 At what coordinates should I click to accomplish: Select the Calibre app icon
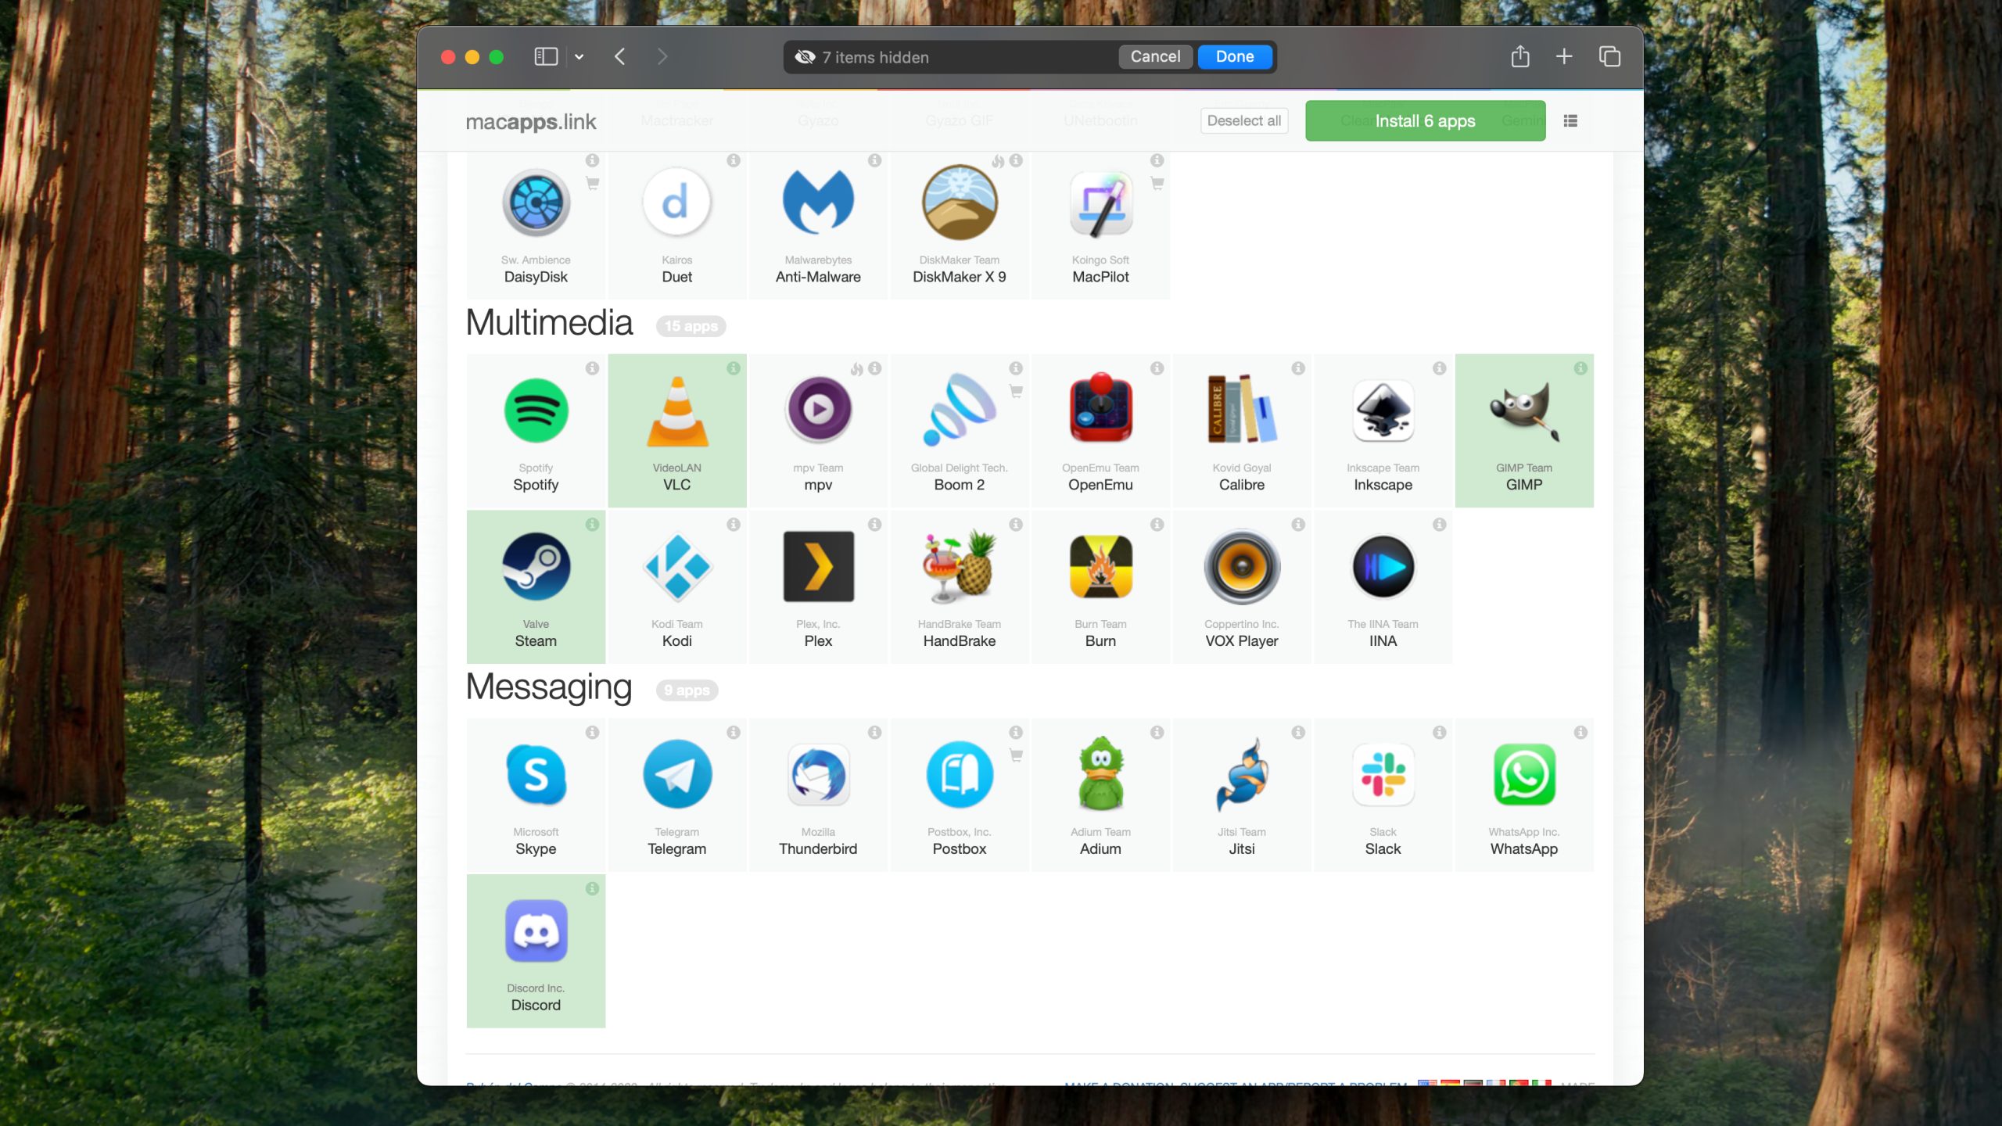coord(1241,411)
